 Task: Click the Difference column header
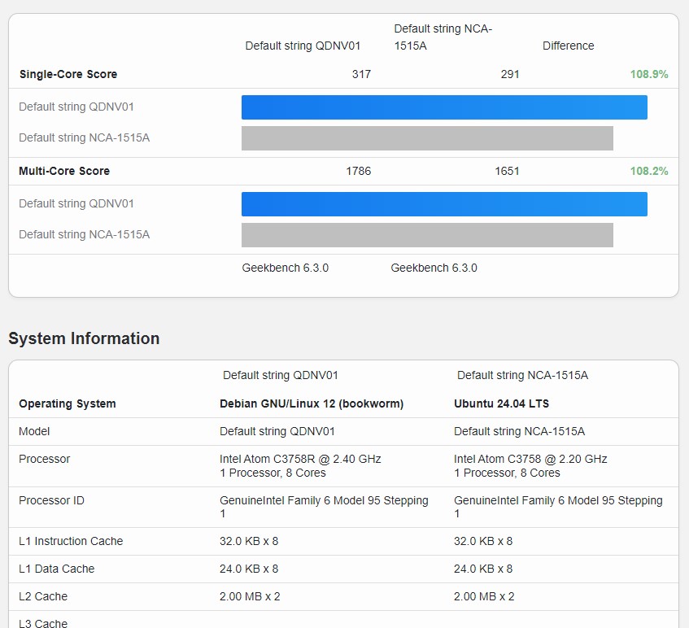(568, 46)
